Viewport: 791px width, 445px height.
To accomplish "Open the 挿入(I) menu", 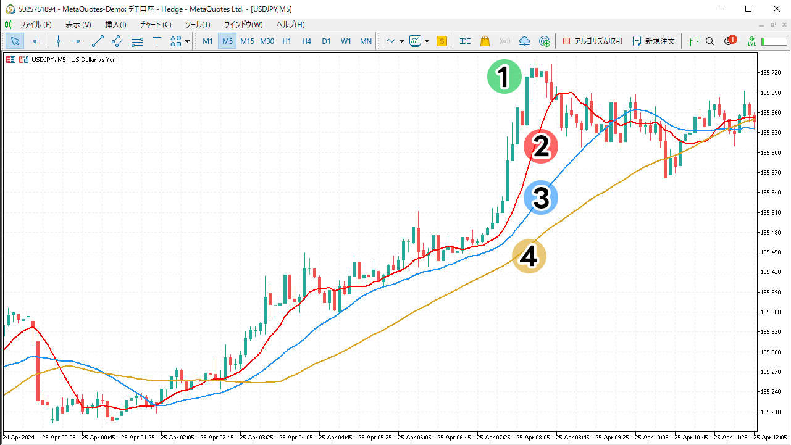I will click(x=116, y=25).
